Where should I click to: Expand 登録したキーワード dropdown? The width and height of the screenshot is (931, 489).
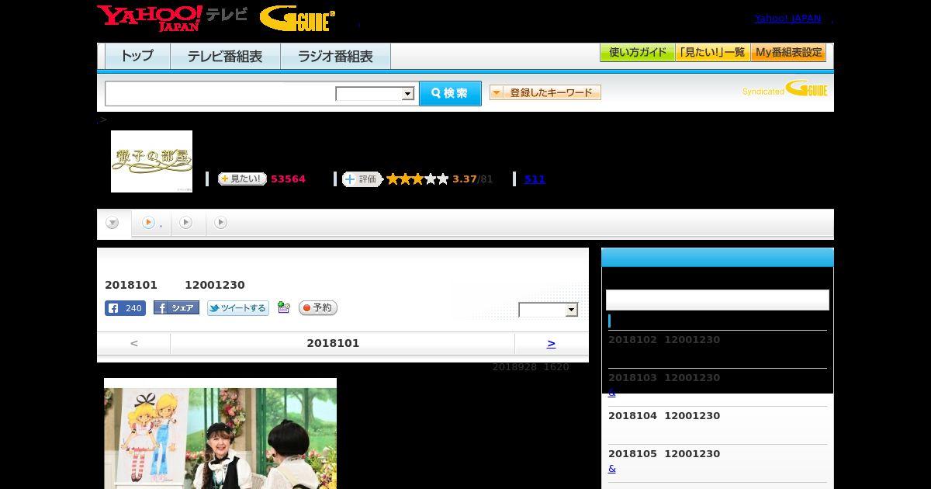[545, 92]
